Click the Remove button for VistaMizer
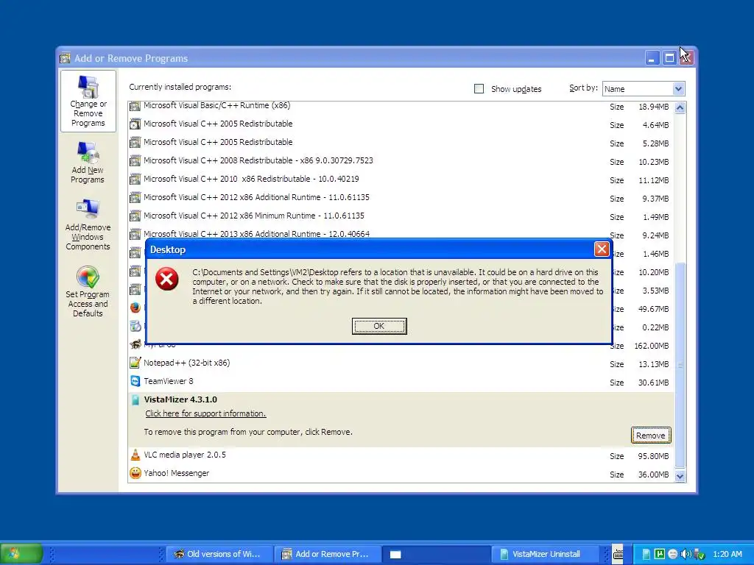This screenshot has width=754, height=565. [x=651, y=436]
